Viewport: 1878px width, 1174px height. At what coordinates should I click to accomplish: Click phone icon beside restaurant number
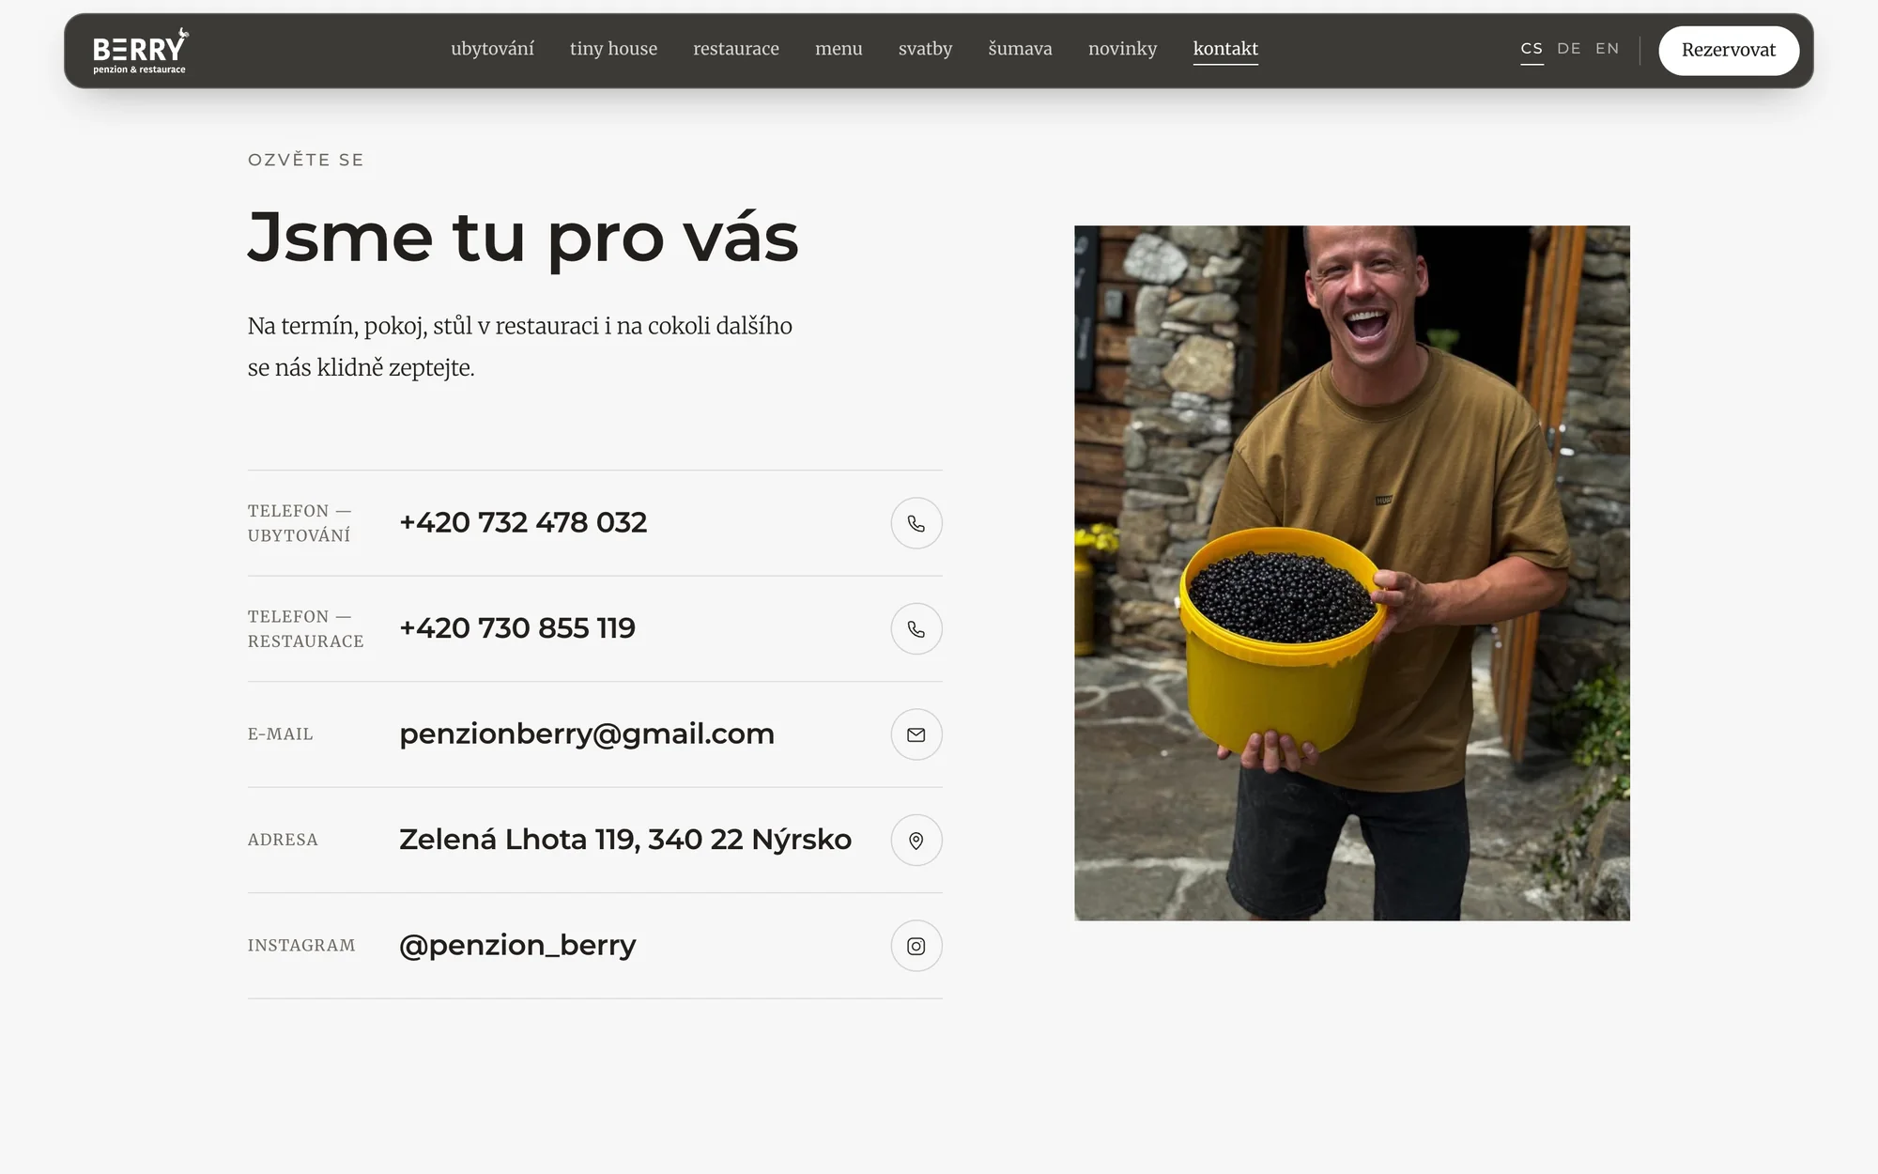coord(916,628)
